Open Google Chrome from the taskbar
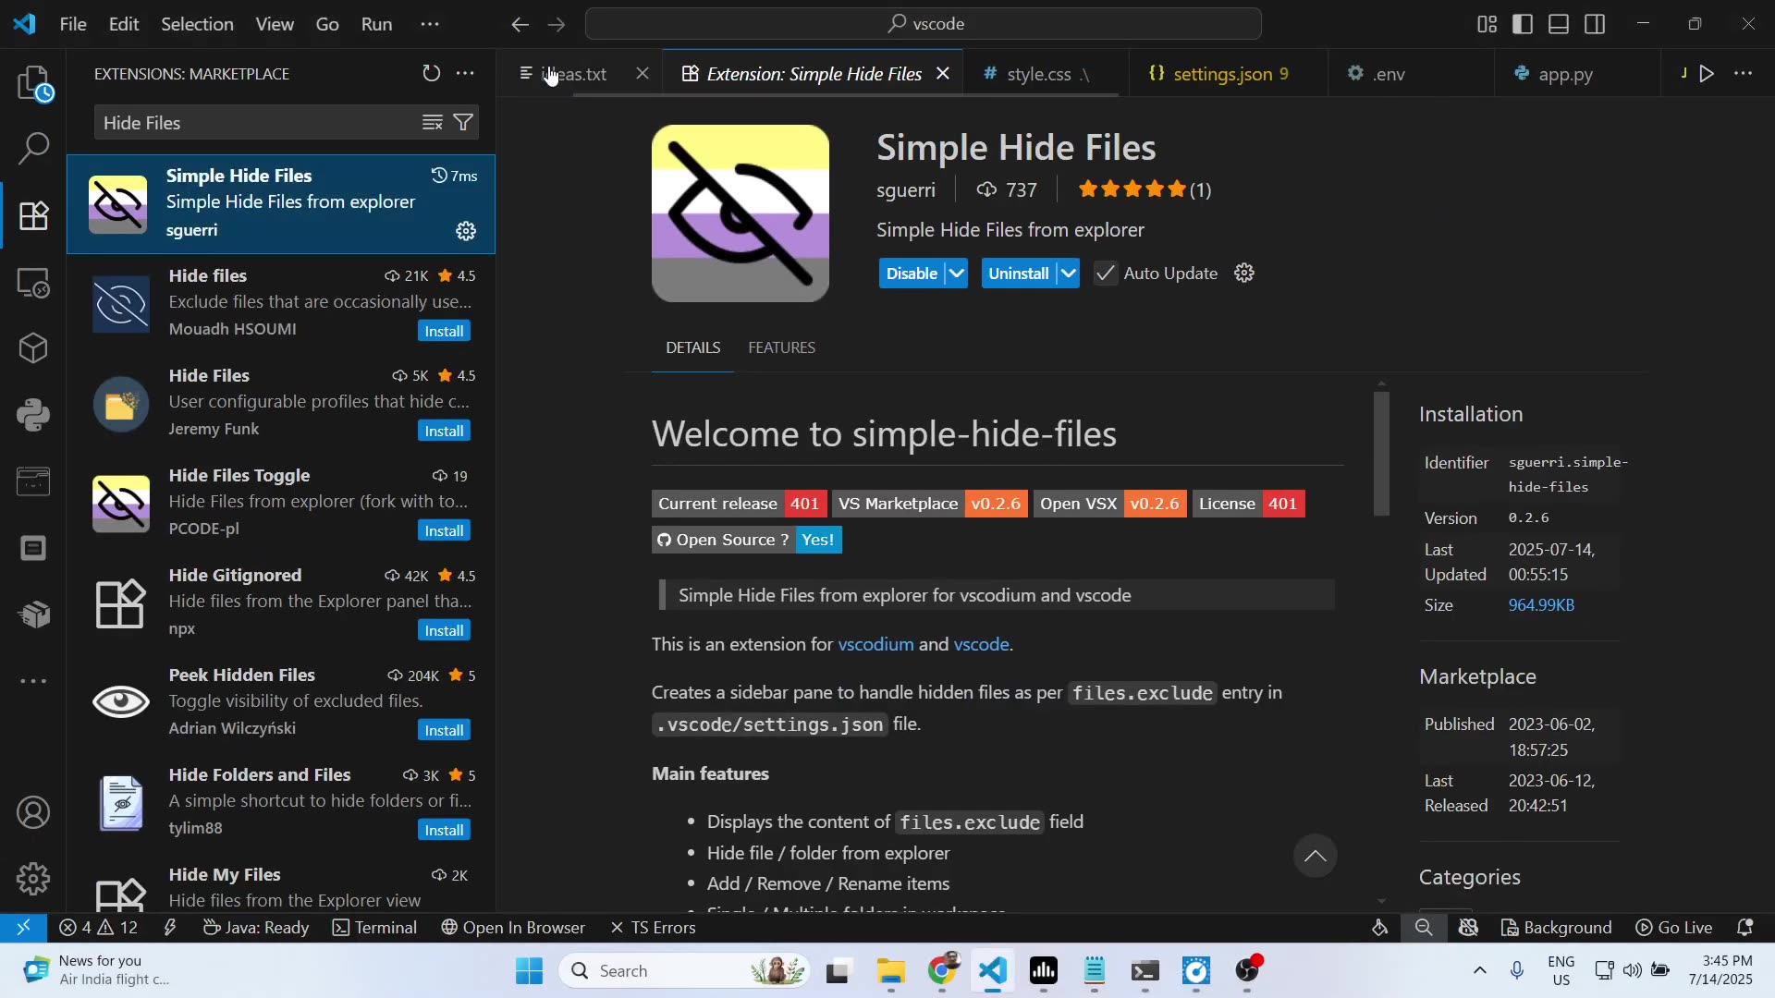The image size is (1775, 998). [x=942, y=970]
